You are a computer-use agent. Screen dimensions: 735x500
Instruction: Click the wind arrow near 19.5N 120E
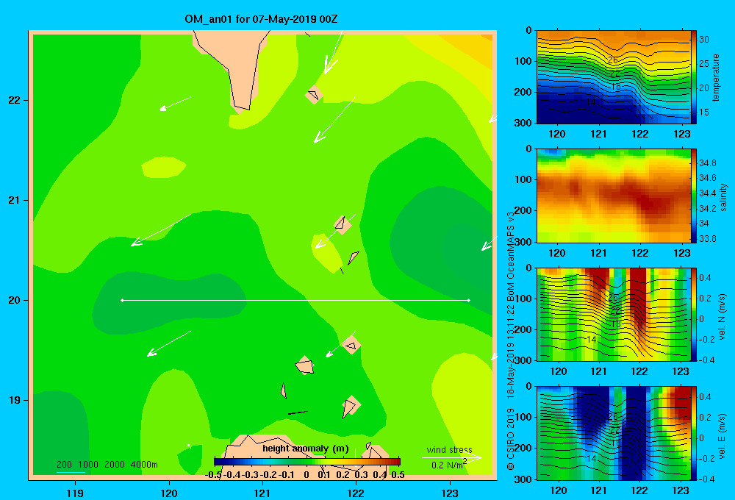169,343
